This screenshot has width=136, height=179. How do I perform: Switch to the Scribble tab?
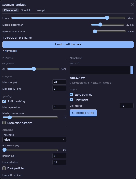(26, 10)
